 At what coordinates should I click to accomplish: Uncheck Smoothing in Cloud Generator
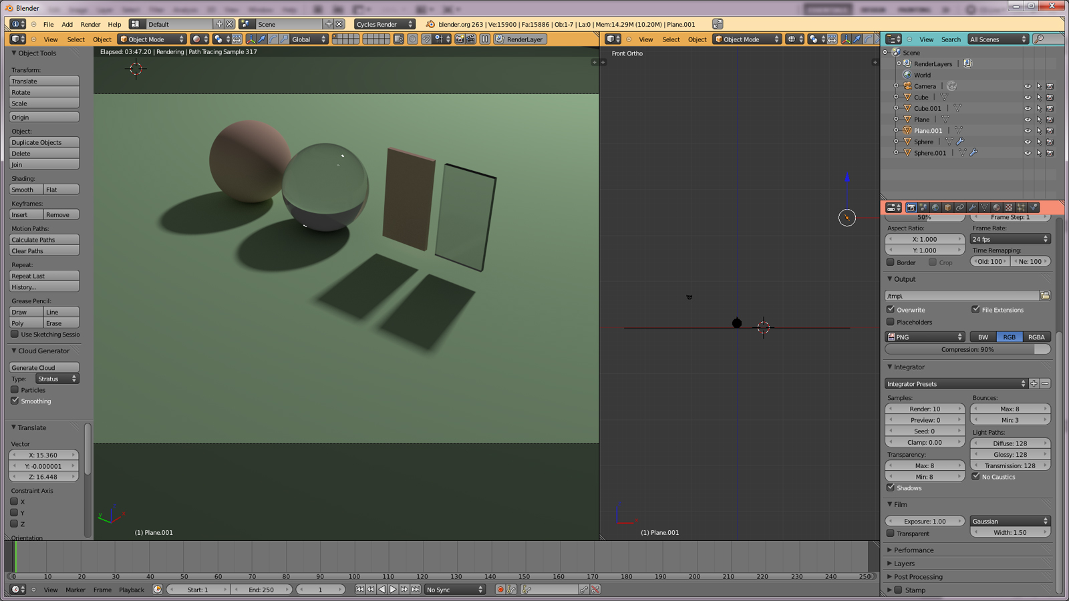click(15, 401)
